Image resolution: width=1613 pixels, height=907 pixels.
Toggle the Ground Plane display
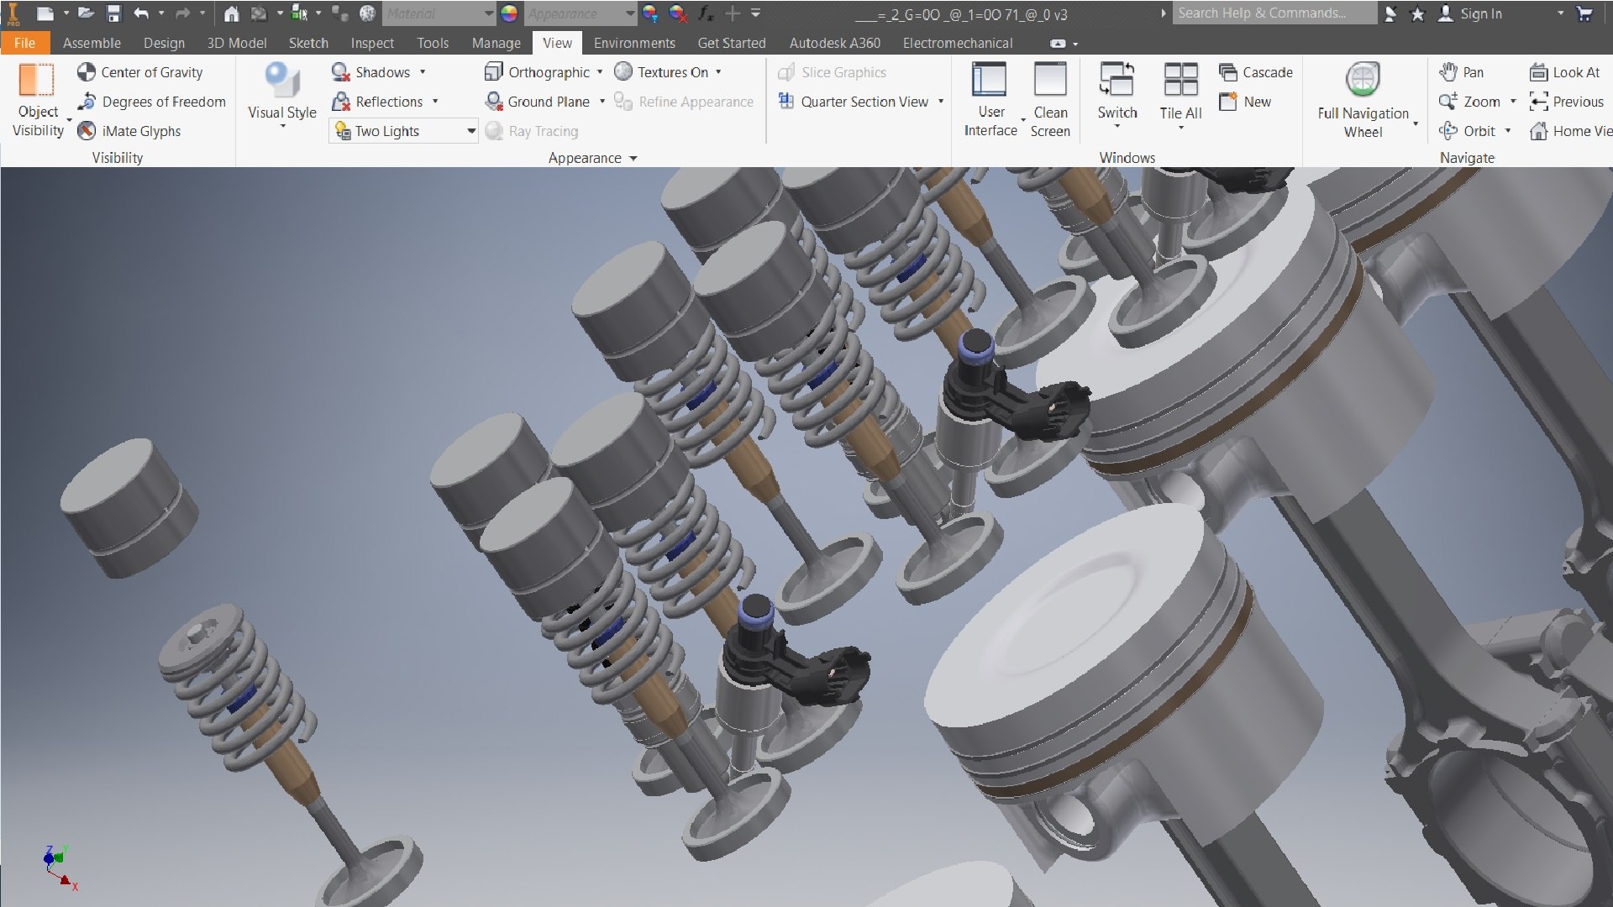pyautogui.click(x=538, y=102)
